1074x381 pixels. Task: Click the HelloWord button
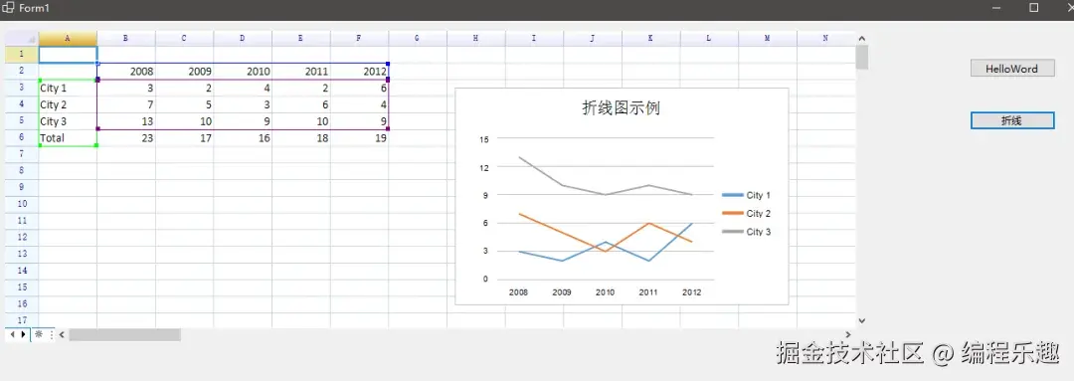pyautogui.click(x=1011, y=69)
